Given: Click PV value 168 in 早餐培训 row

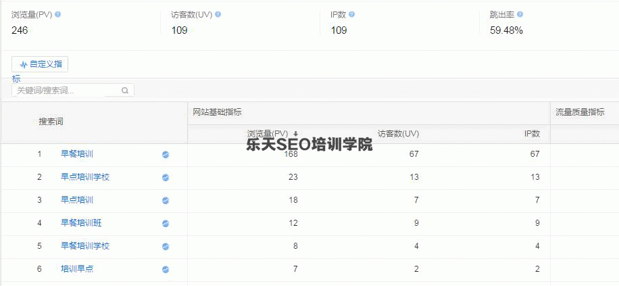Looking at the screenshot, I should click(291, 154).
